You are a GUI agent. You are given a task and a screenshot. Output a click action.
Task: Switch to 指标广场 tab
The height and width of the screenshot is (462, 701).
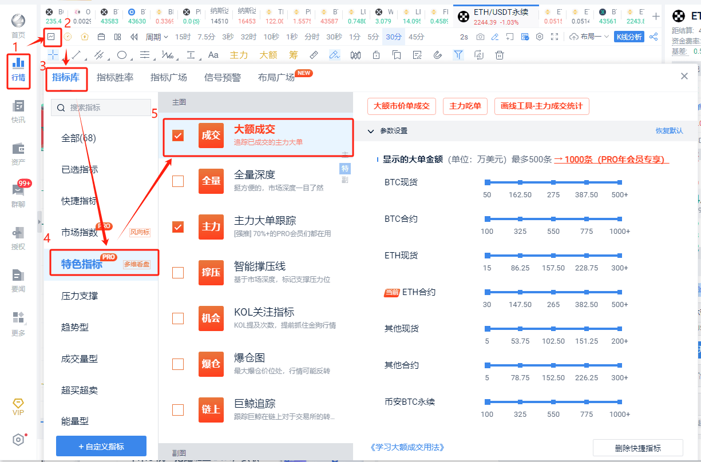(169, 77)
